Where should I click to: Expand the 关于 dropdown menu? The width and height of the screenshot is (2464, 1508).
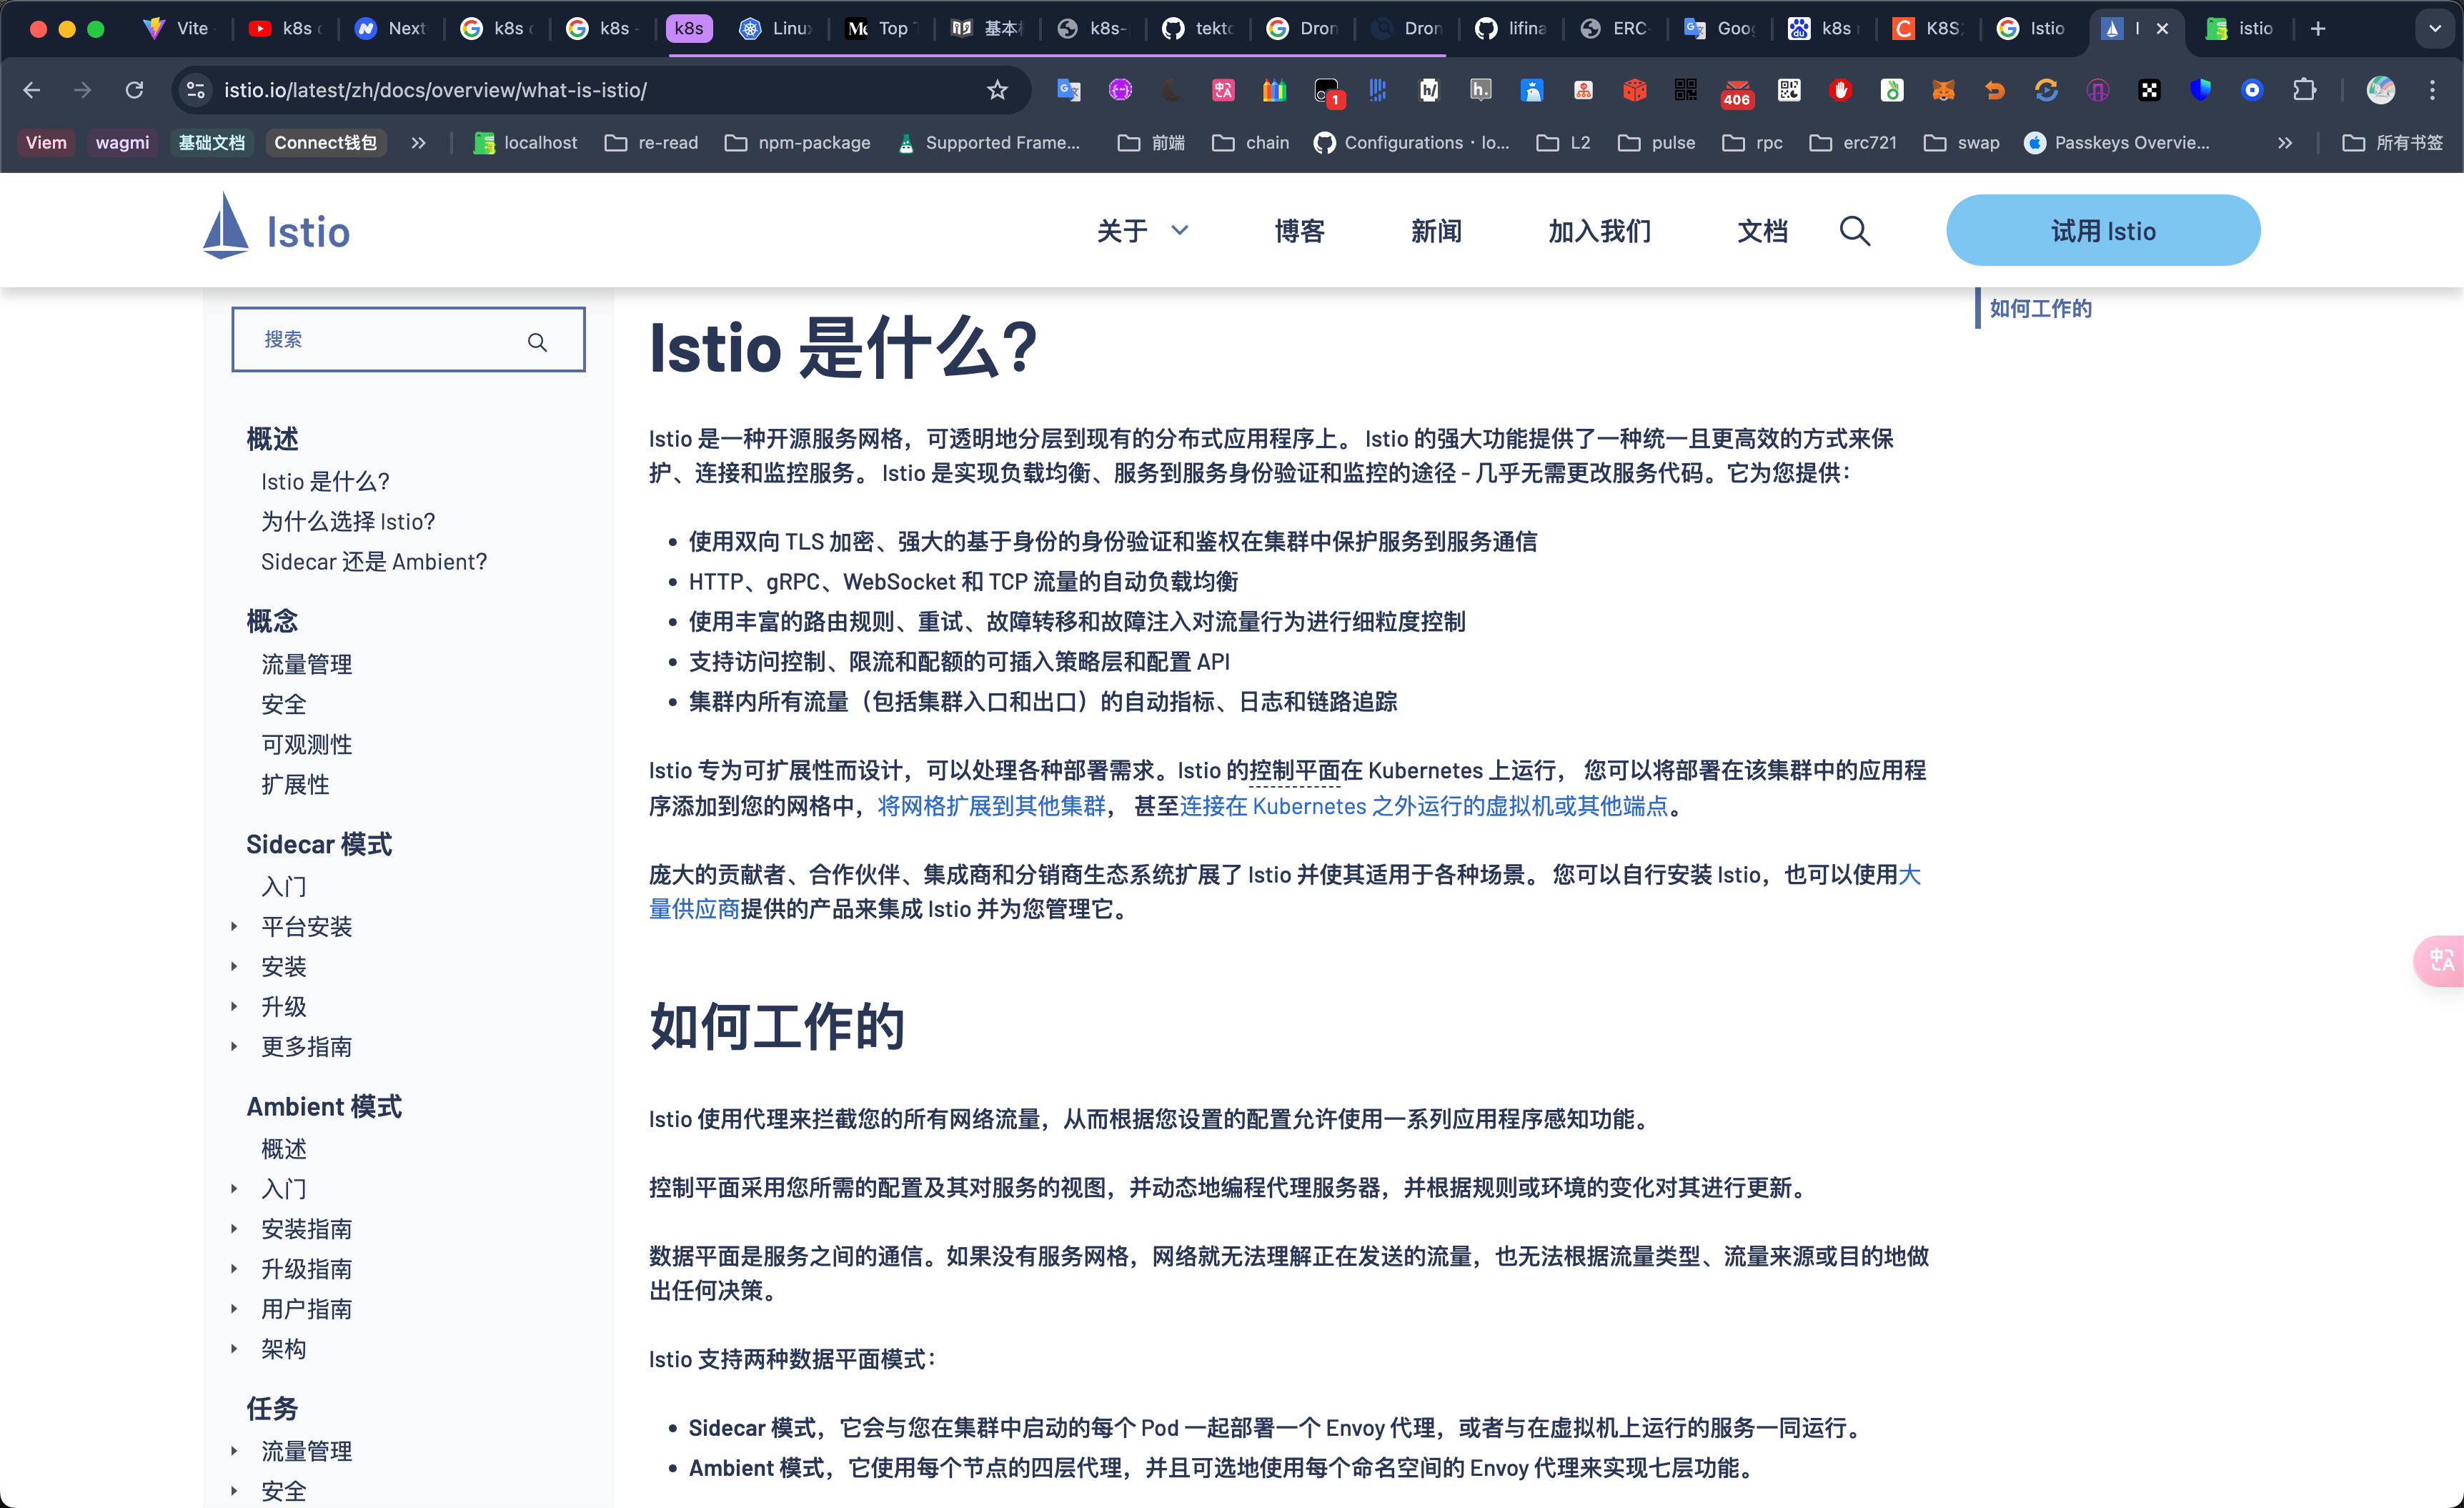click(1143, 231)
